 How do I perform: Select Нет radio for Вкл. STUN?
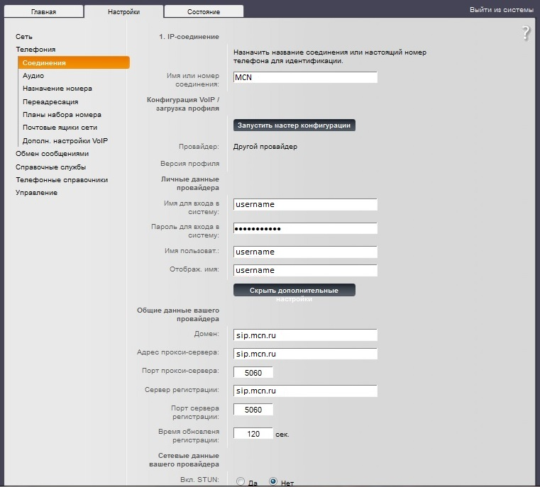click(273, 481)
